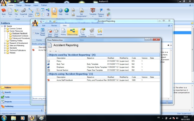Select the Web media view
The width and height of the screenshot is (194, 121).
[67, 12]
